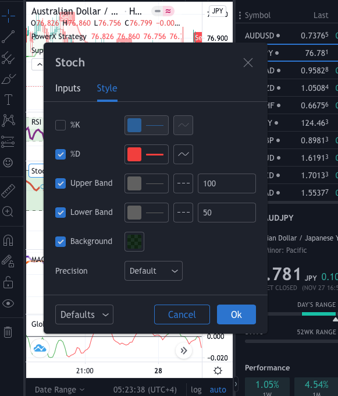Confirm settings with Ok button
The height and width of the screenshot is (396, 338).
(x=236, y=314)
